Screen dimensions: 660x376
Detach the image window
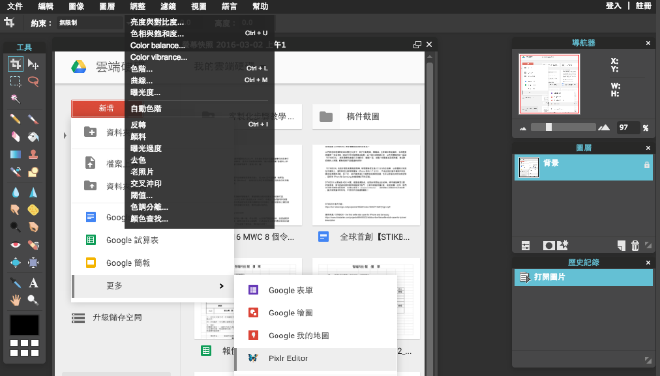click(x=417, y=44)
